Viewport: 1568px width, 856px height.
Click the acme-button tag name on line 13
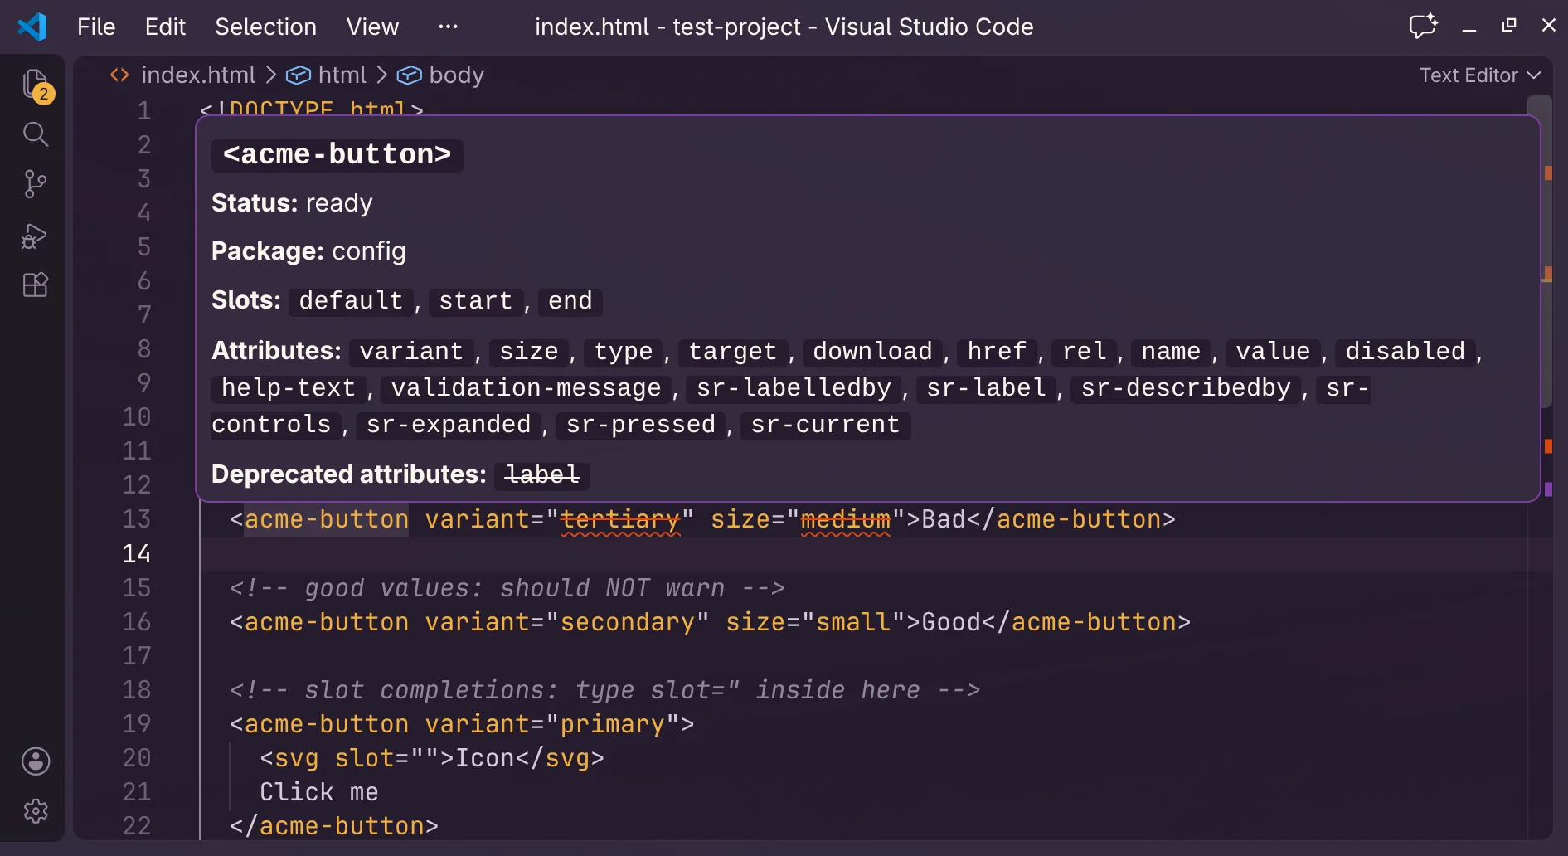coord(327,519)
